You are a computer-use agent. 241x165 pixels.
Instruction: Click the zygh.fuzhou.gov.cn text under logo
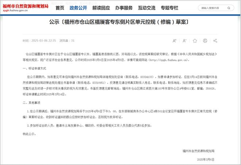click(15, 11)
